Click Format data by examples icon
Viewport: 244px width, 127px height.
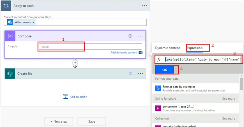pos(158,89)
